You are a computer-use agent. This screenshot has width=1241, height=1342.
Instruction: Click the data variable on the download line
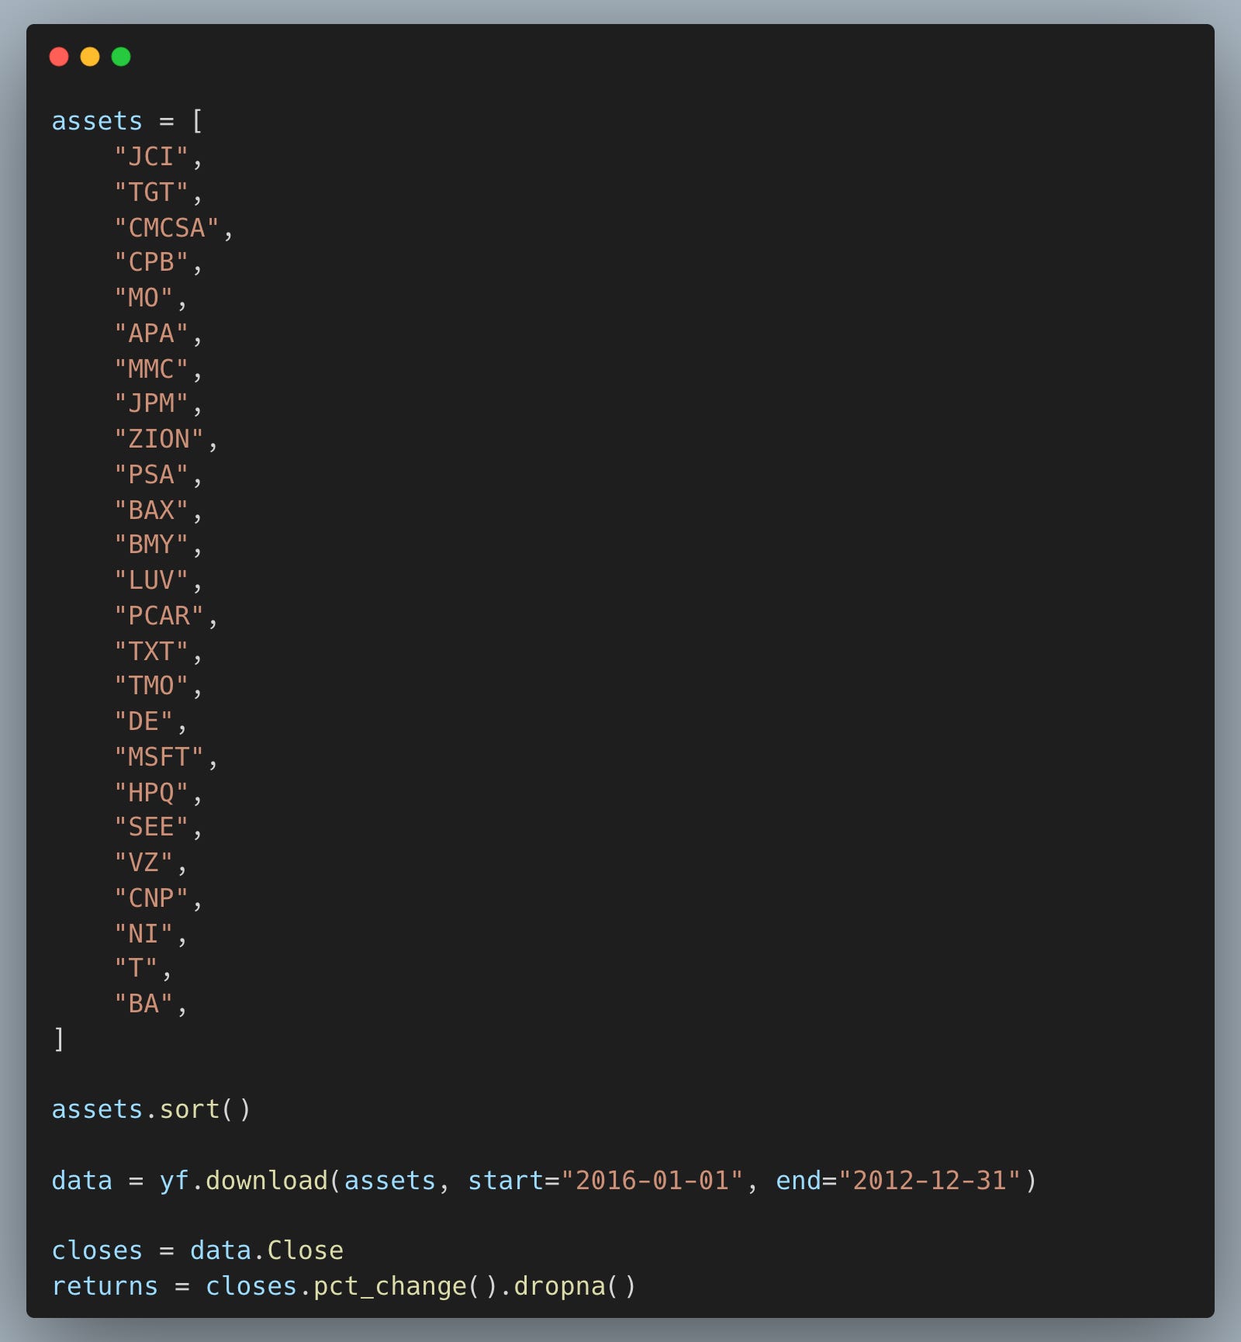point(81,1180)
